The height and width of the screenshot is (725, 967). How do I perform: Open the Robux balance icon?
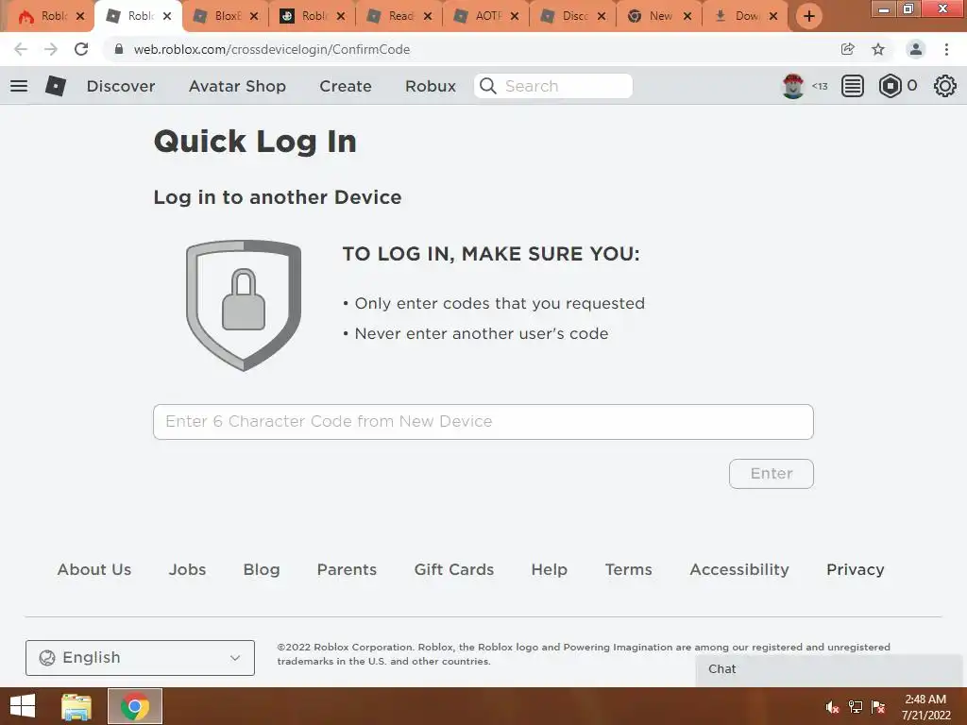tap(890, 86)
